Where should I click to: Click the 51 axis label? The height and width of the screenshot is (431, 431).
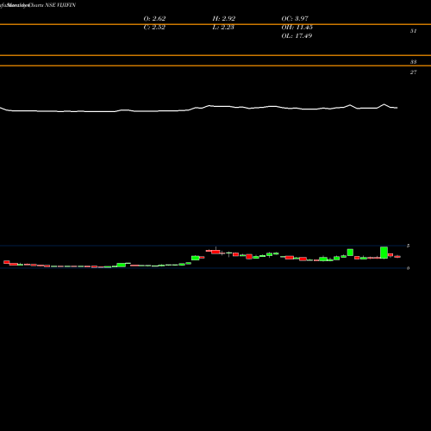(x=413, y=31)
